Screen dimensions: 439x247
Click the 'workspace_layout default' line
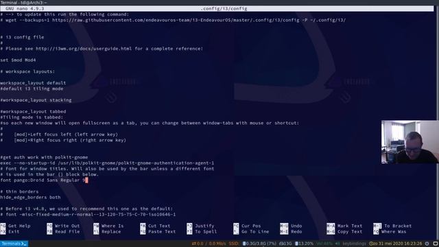(x=33, y=83)
